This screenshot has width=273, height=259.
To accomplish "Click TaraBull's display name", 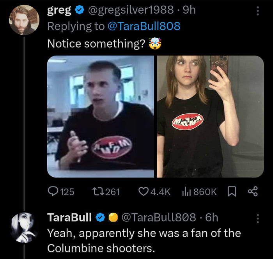I will 69,217.
